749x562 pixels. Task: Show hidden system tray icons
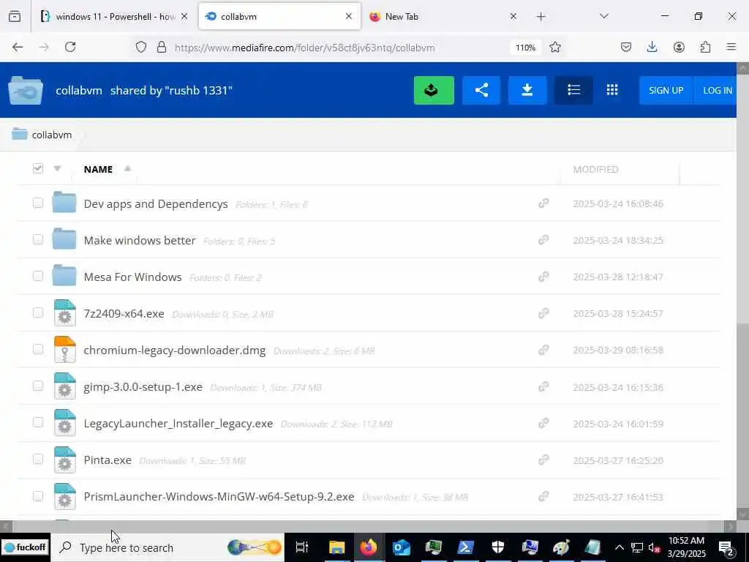(619, 547)
